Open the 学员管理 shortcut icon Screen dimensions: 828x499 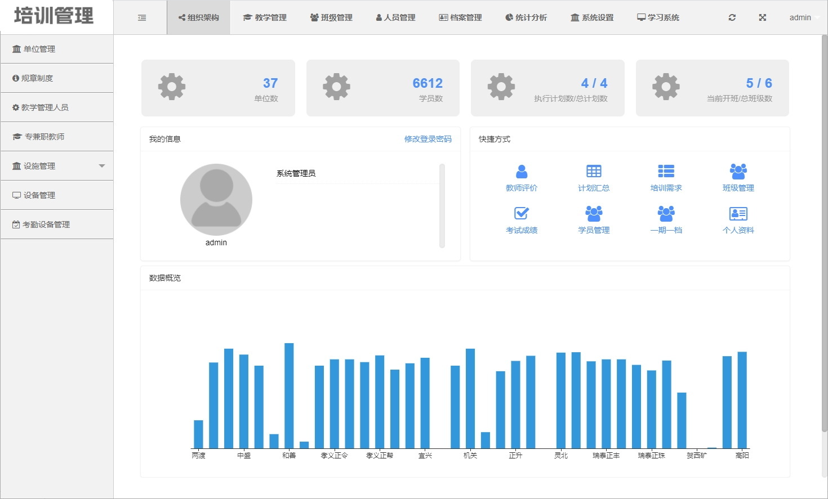[594, 214]
